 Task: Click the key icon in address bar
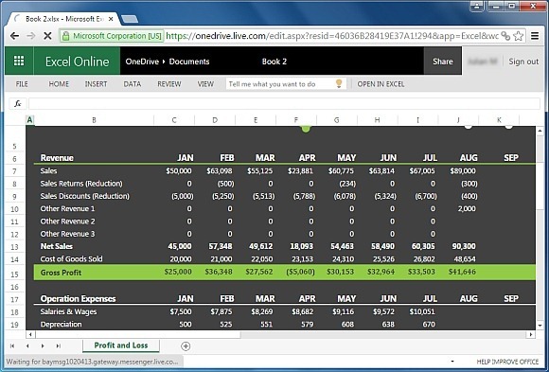pos(505,36)
